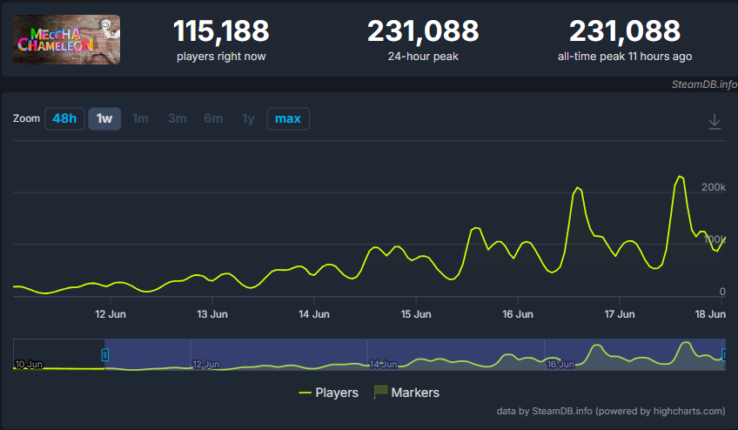Choose the 1m zoom option
The height and width of the screenshot is (430, 738).
pyautogui.click(x=140, y=118)
